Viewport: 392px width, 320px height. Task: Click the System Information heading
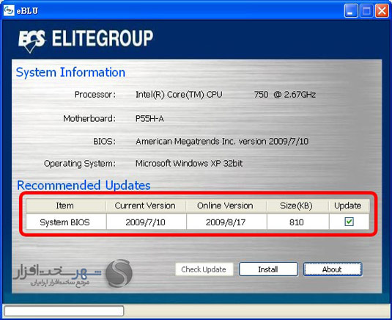[x=70, y=73]
